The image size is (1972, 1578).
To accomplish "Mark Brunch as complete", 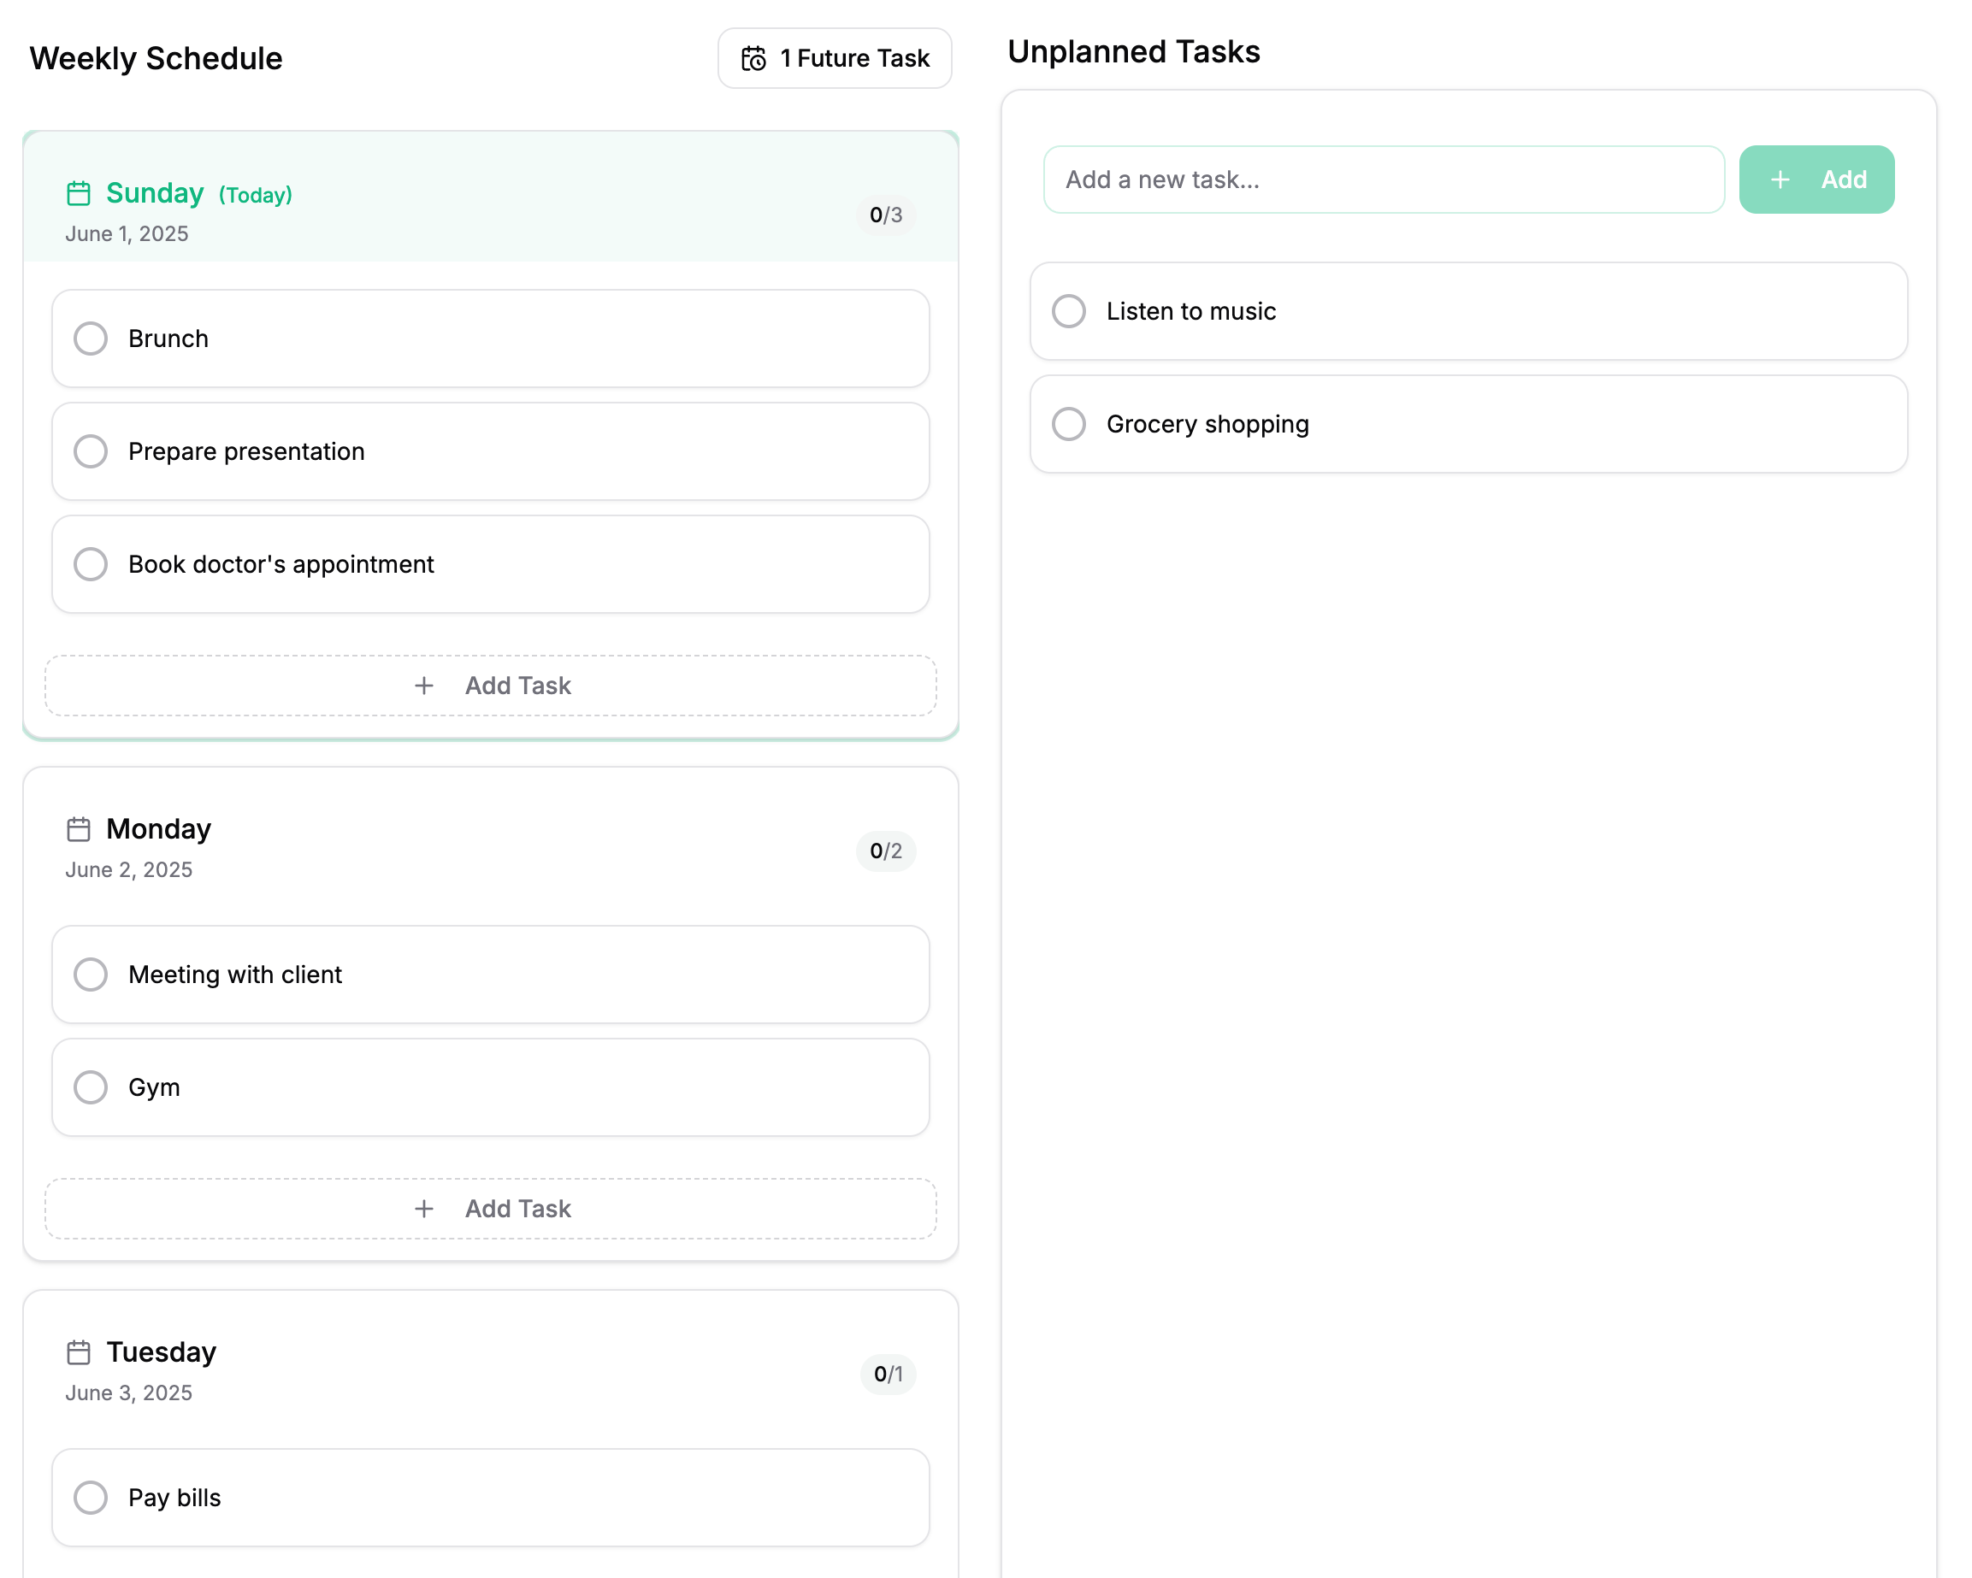I will click(91, 339).
